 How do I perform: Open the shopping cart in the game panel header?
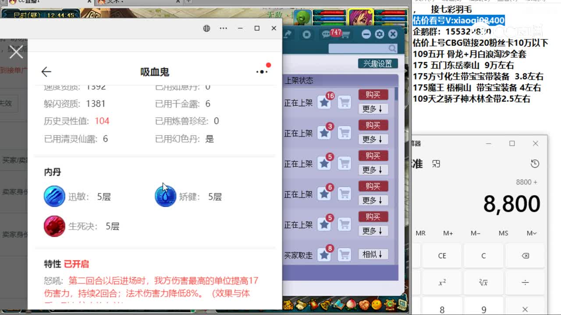tap(345, 35)
